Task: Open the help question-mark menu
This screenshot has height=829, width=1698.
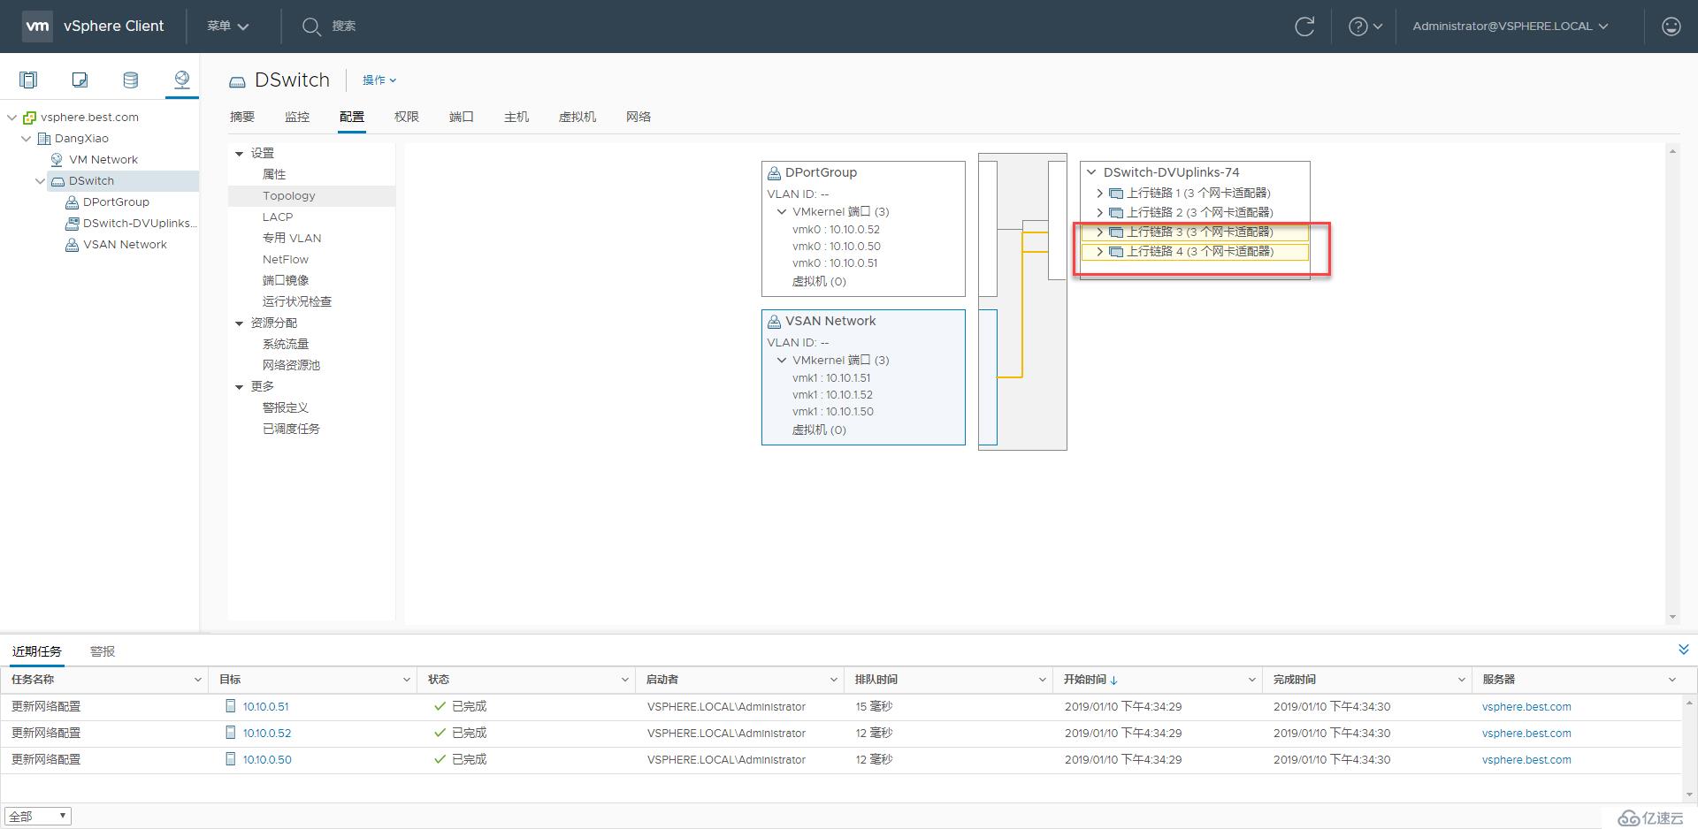Action: pyautogui.click(x=1365, y=27)
